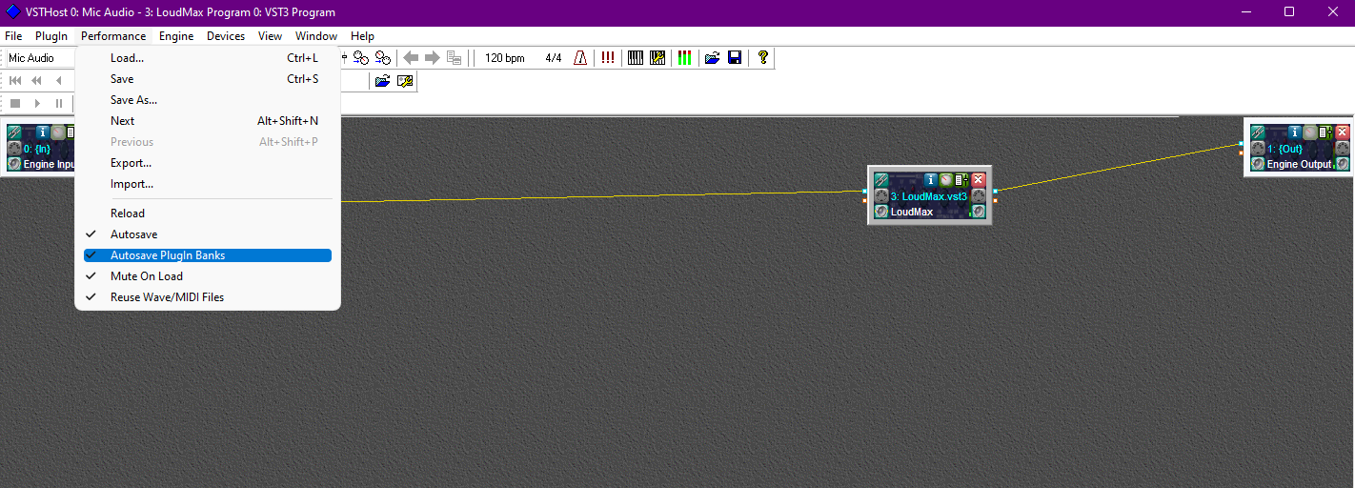Screen dimensions: 1355x488
Task: Click the open folder icon beside level meters
Action: [712, 58]
